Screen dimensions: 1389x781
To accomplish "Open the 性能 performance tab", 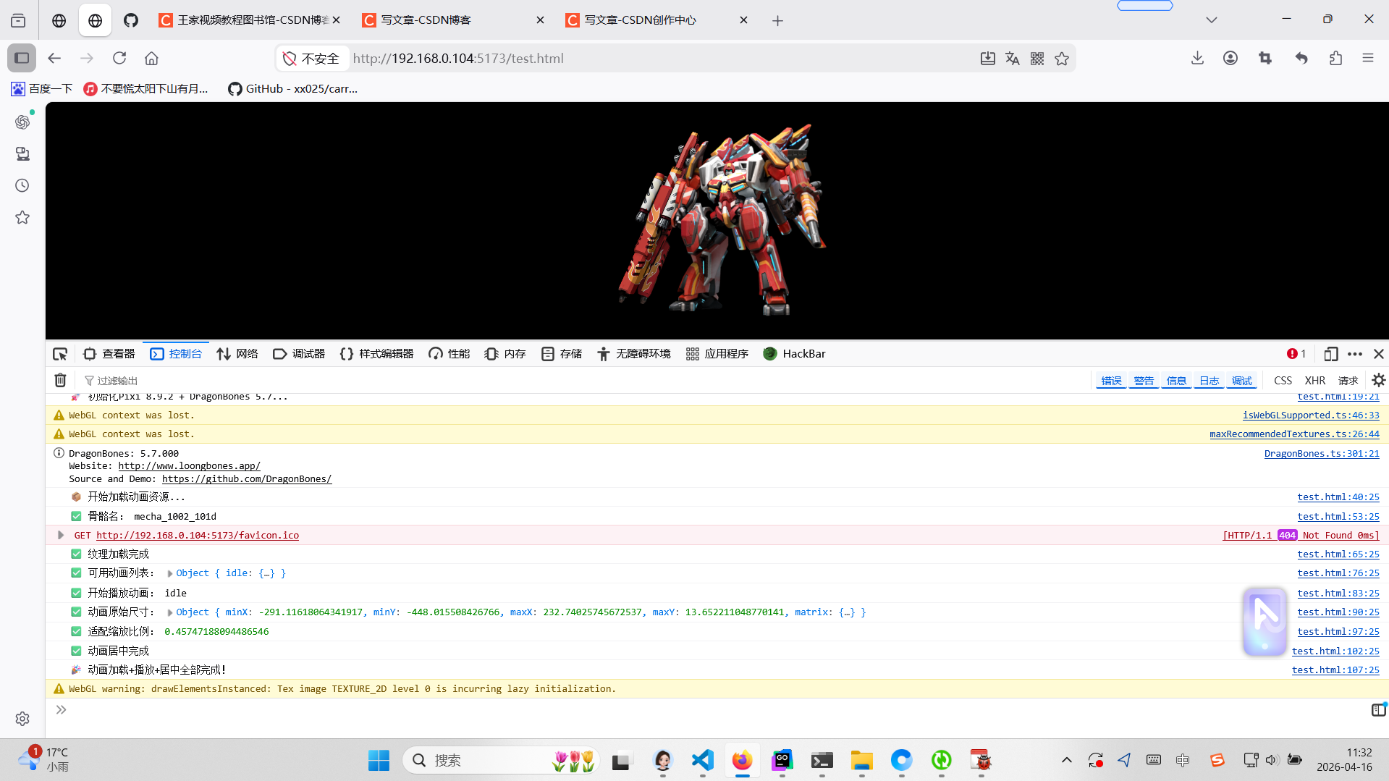I will (449, 354).
